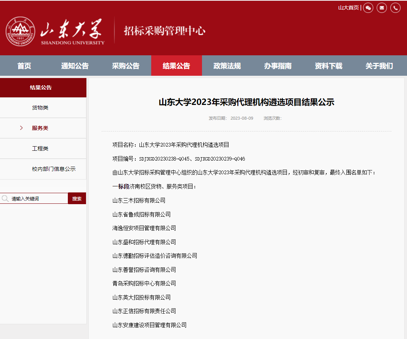Click the paragraph starting 由山东大学招标采购管理中心组织
The image size is (407, 339).
point(244,172)
